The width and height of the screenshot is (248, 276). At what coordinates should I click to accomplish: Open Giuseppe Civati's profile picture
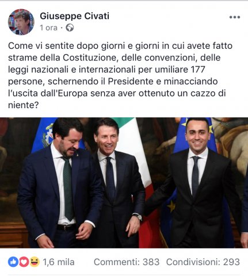(21, 22)
